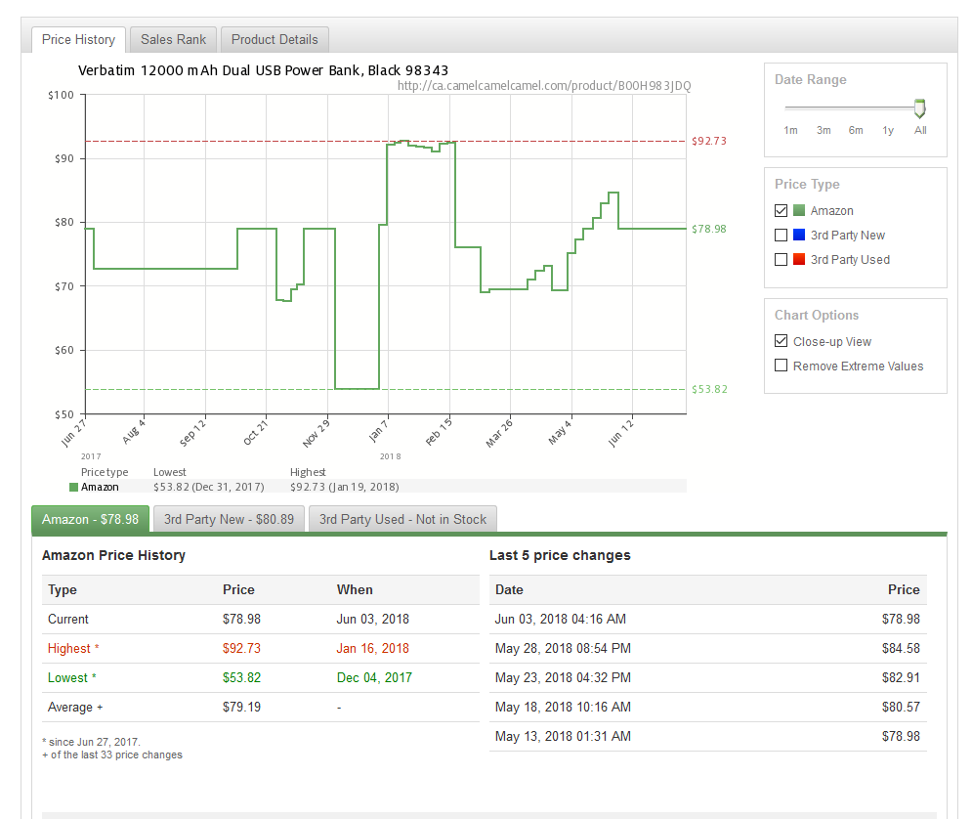The image size is (972, 819).
Task: Set date range to 3m
Action: pos(824,130)
